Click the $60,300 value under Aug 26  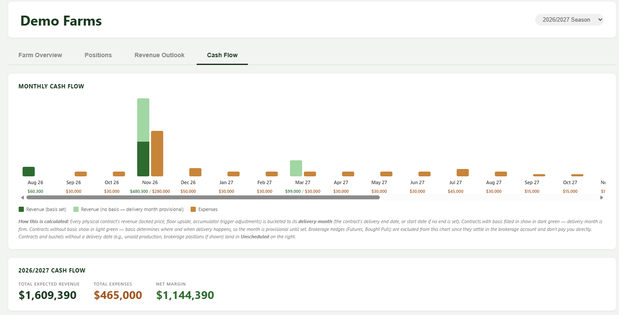(35, 191)
